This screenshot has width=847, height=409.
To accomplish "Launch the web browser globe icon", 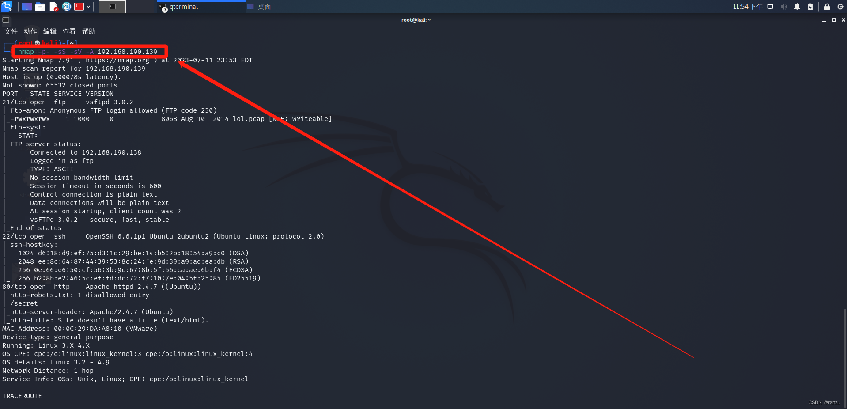I will [x=66, y=7].
